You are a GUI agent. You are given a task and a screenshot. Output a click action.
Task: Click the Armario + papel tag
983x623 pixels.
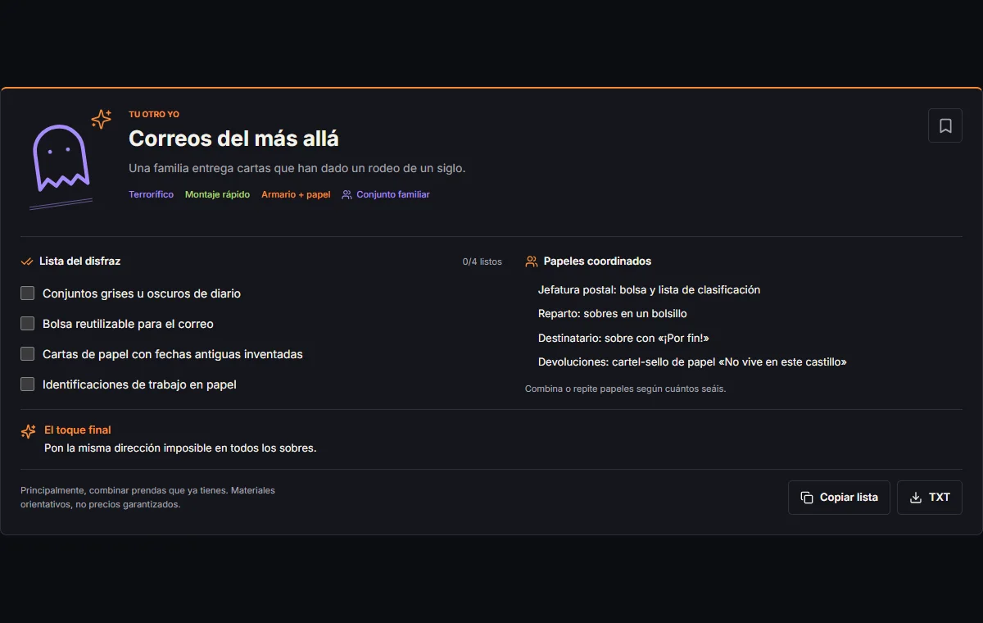[x=296, y=195]
